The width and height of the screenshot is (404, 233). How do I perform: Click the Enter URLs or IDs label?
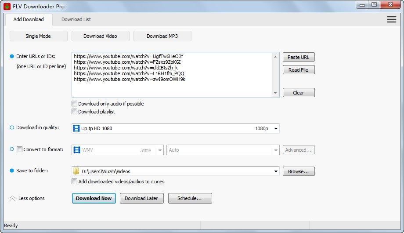(x=36, y=56)
